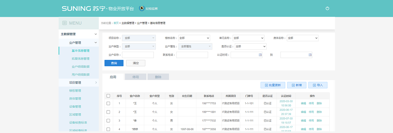Open the 业户属性 dropdown
393x133 pixels.
(x=196, y=46)
